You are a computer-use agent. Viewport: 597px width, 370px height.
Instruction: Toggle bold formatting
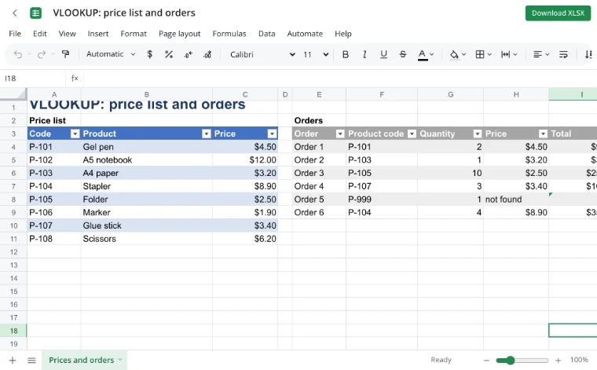346,54
